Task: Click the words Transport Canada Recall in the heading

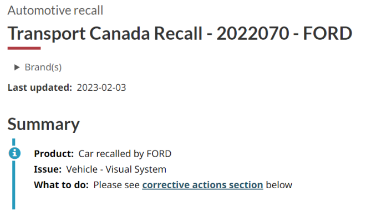Action: tap(105, 33)
